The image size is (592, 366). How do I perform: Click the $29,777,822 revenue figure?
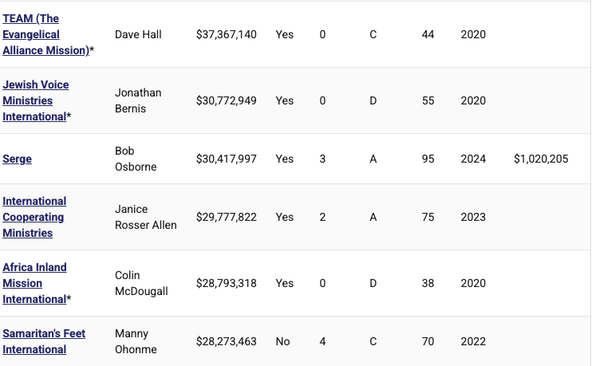click(226, 217)
